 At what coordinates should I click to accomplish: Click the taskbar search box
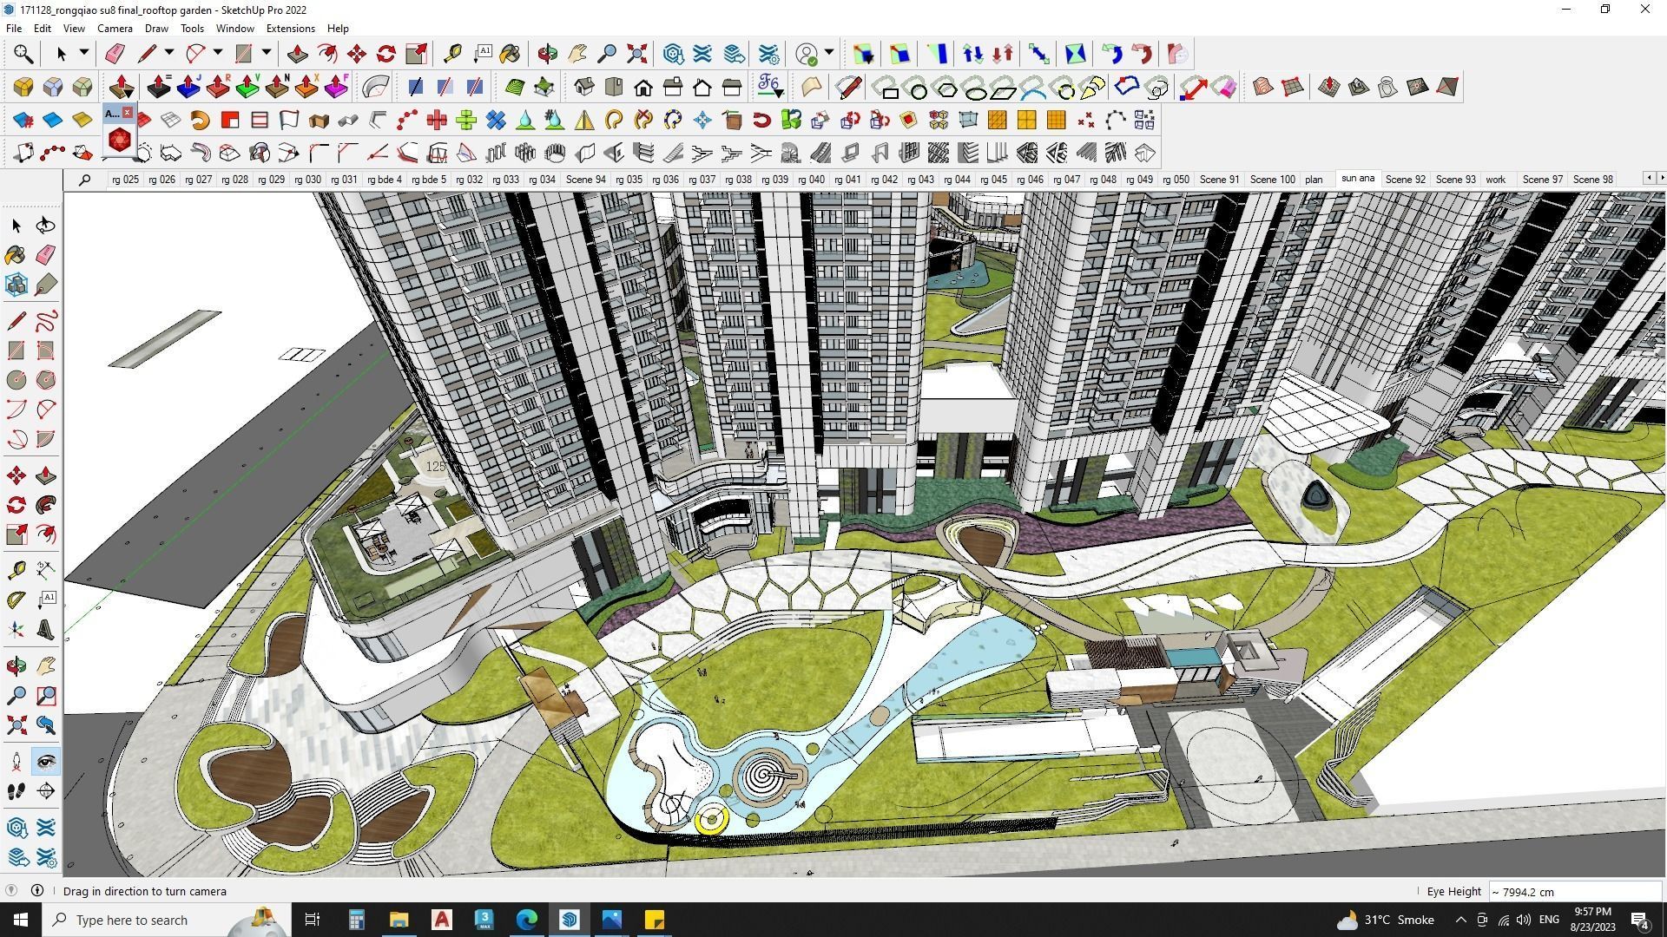165,920
